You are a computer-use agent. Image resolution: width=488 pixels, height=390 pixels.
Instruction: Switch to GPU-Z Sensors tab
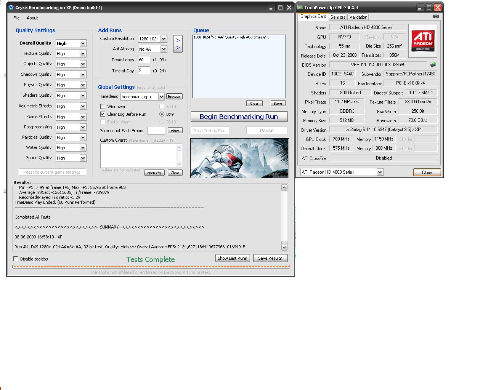coord(338,17)
